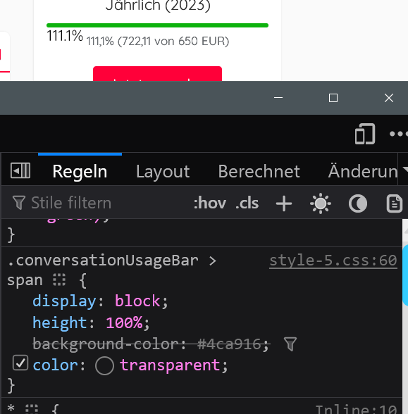The width and height of the screenshot is (408, 414).
Task: Toggle the :hov pseudo-class panel
Action: [210, 203]
